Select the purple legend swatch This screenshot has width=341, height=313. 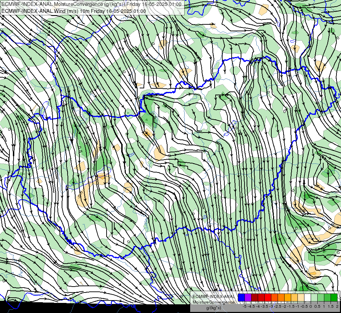(248, 298)
